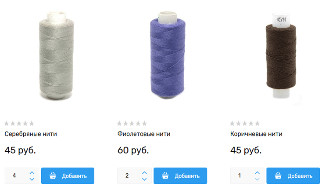Open the Коричневые нити product title
Image resolution: width=329 pixels, height=190 pixels.
256,134
